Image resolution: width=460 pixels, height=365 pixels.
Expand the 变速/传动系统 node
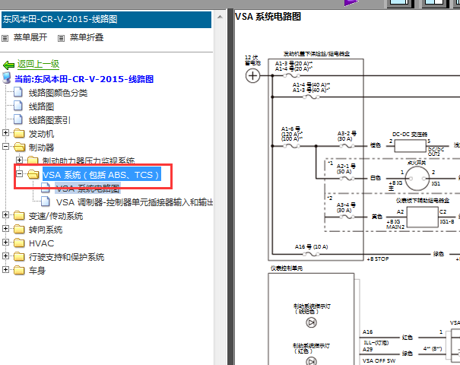coord(5,215)
